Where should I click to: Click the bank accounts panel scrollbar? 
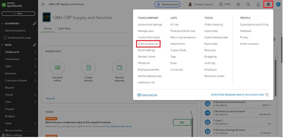pos(275,78)
